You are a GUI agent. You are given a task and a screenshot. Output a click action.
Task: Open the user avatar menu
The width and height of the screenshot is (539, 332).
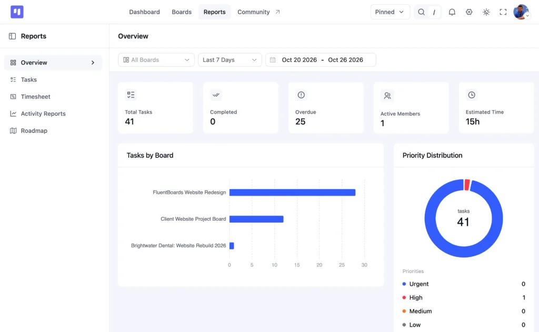521,12
